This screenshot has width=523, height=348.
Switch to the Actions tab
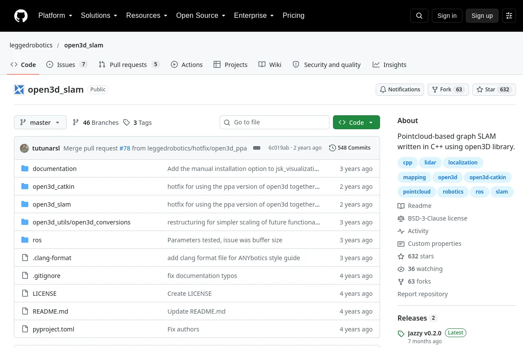[x=187, y=65]
